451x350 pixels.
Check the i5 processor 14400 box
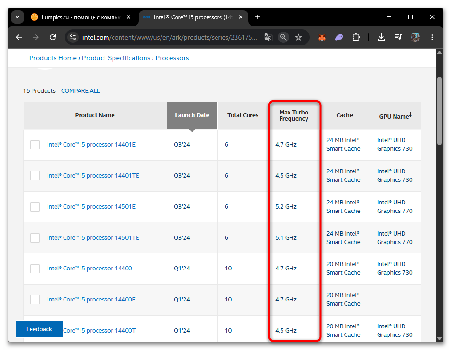click(x=35, y=268)
